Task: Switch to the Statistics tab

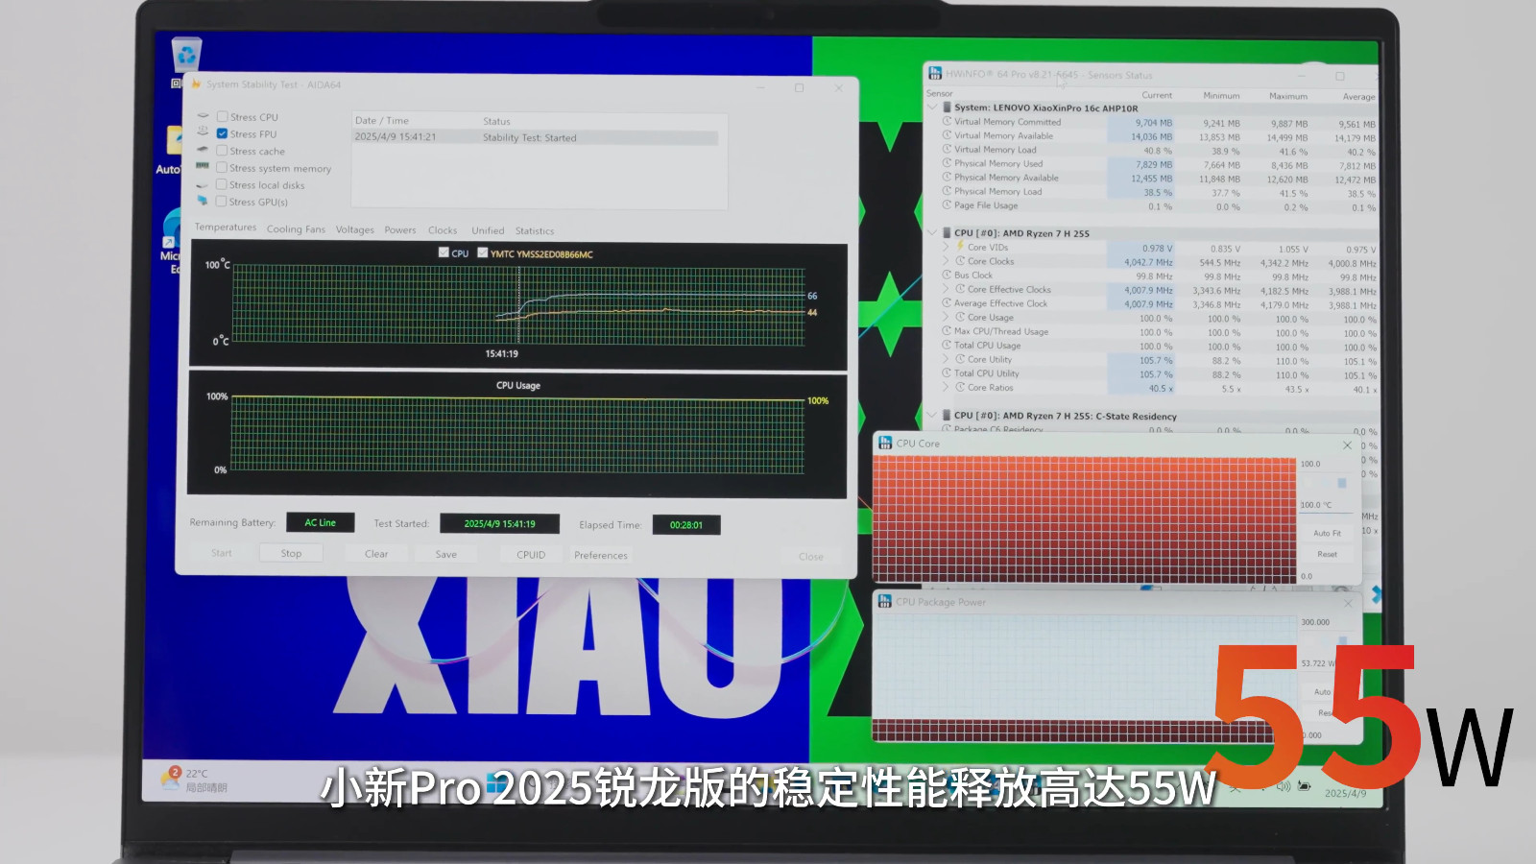Action: click(x=535, y=231)
